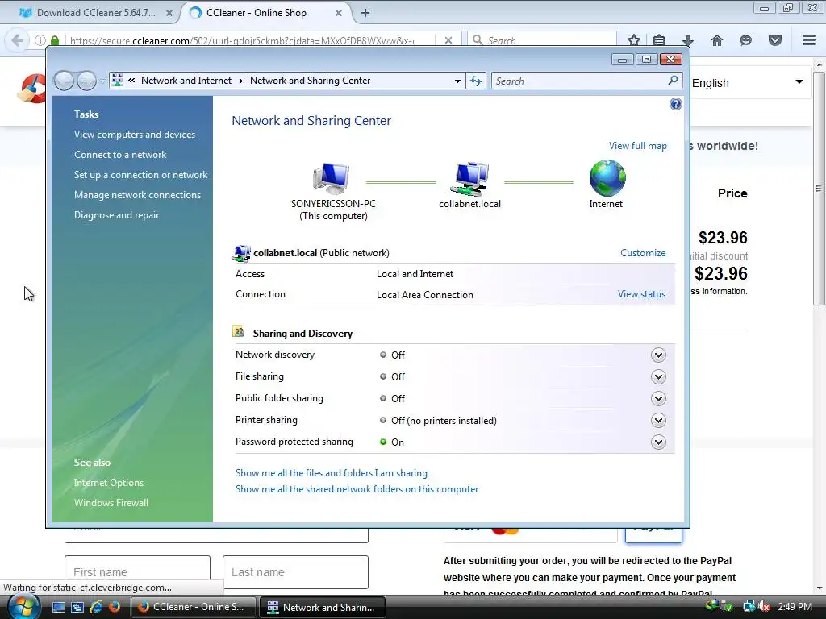Screen dimensions: 826x619
Task: Expand Public folder sharing settings
Action: click(658, 398)
